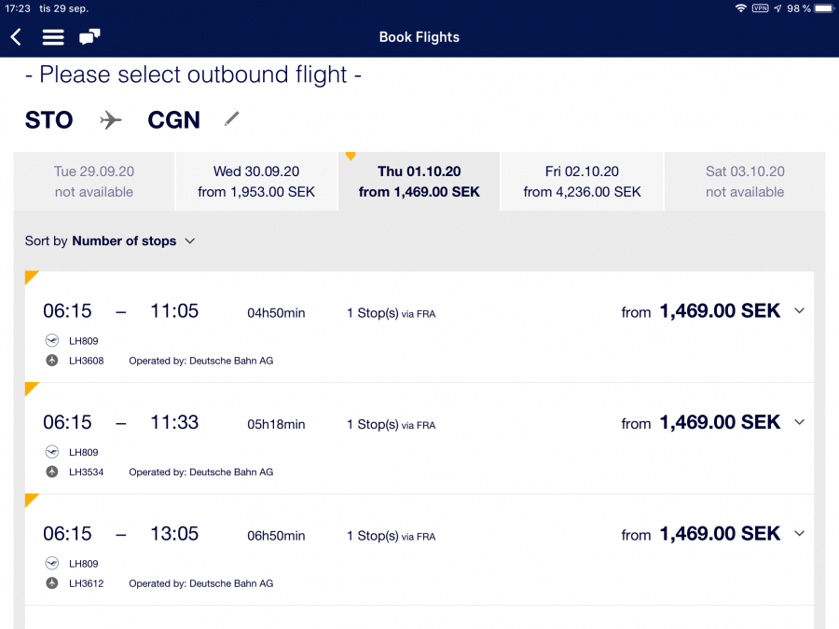Tap the CGN destination code
This screenshot has height=629, width=839.
[x=173, y=120]
